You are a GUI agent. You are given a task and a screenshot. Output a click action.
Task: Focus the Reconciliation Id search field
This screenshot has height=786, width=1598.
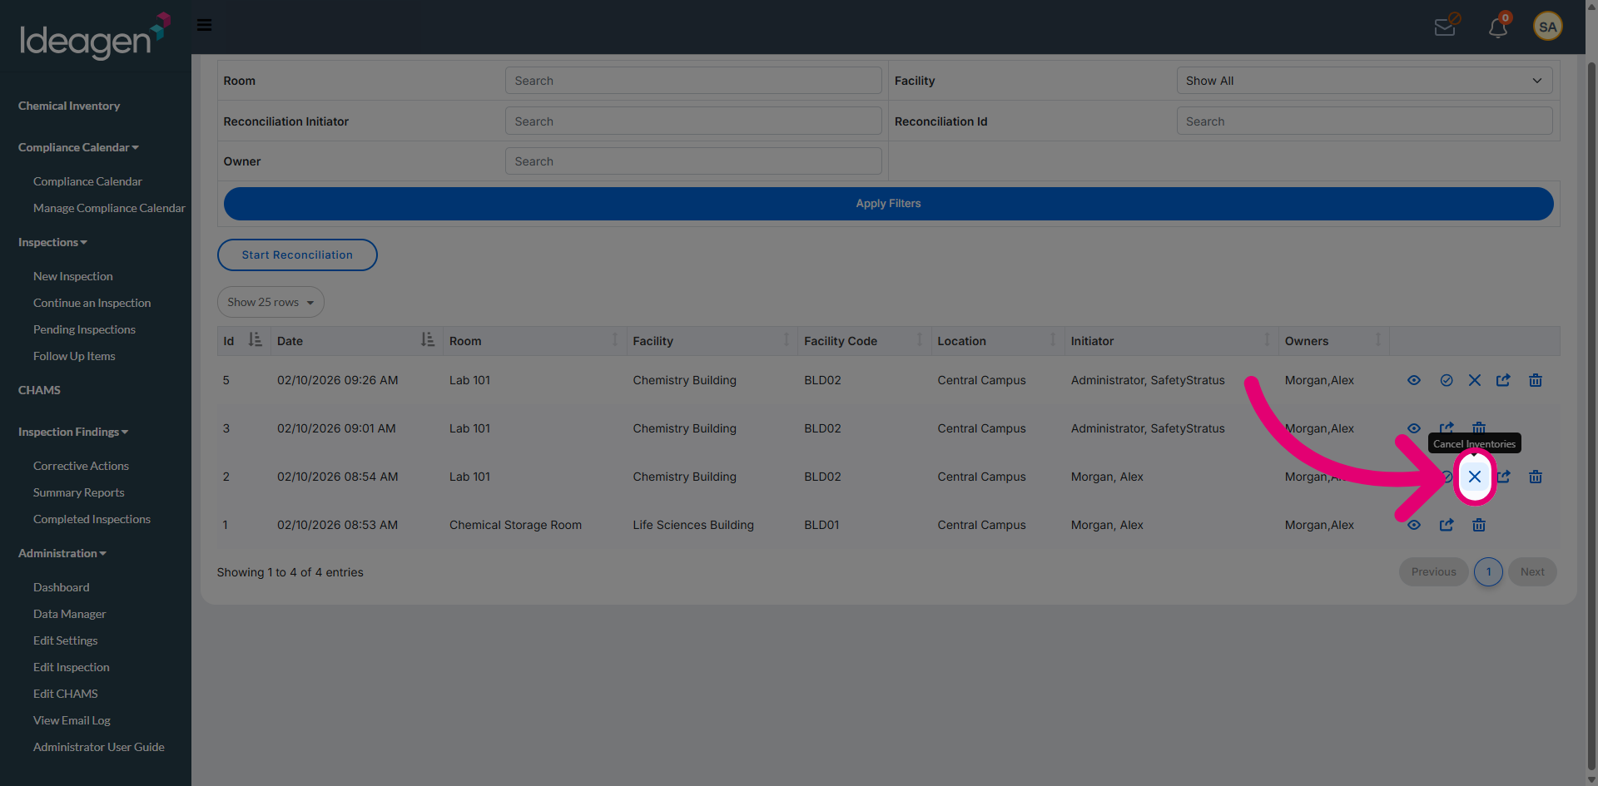[1364, 121]
